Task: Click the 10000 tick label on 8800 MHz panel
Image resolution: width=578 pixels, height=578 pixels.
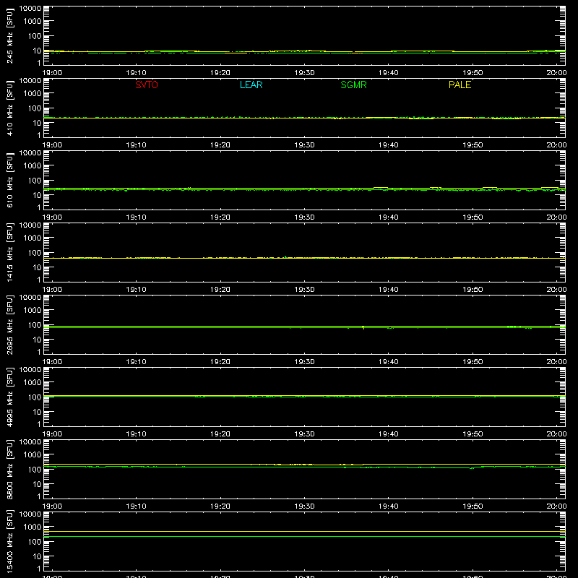Action: [x=30, y=442]
